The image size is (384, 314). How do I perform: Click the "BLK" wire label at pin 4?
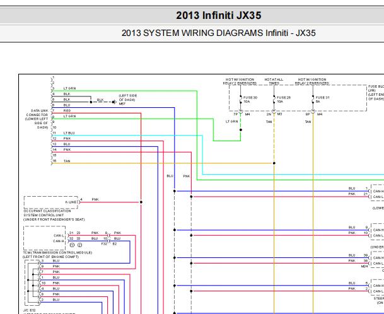point(67,94)
